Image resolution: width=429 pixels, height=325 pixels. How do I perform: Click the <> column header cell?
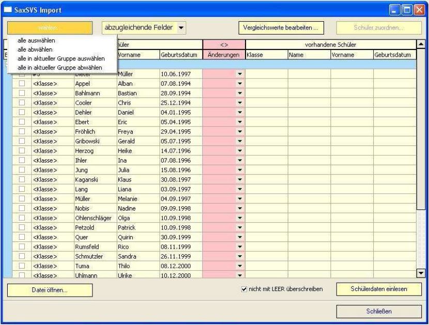224,45
